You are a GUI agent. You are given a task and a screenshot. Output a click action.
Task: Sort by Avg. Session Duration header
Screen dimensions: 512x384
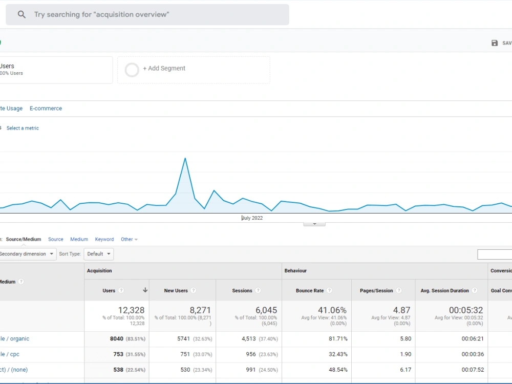444,291
